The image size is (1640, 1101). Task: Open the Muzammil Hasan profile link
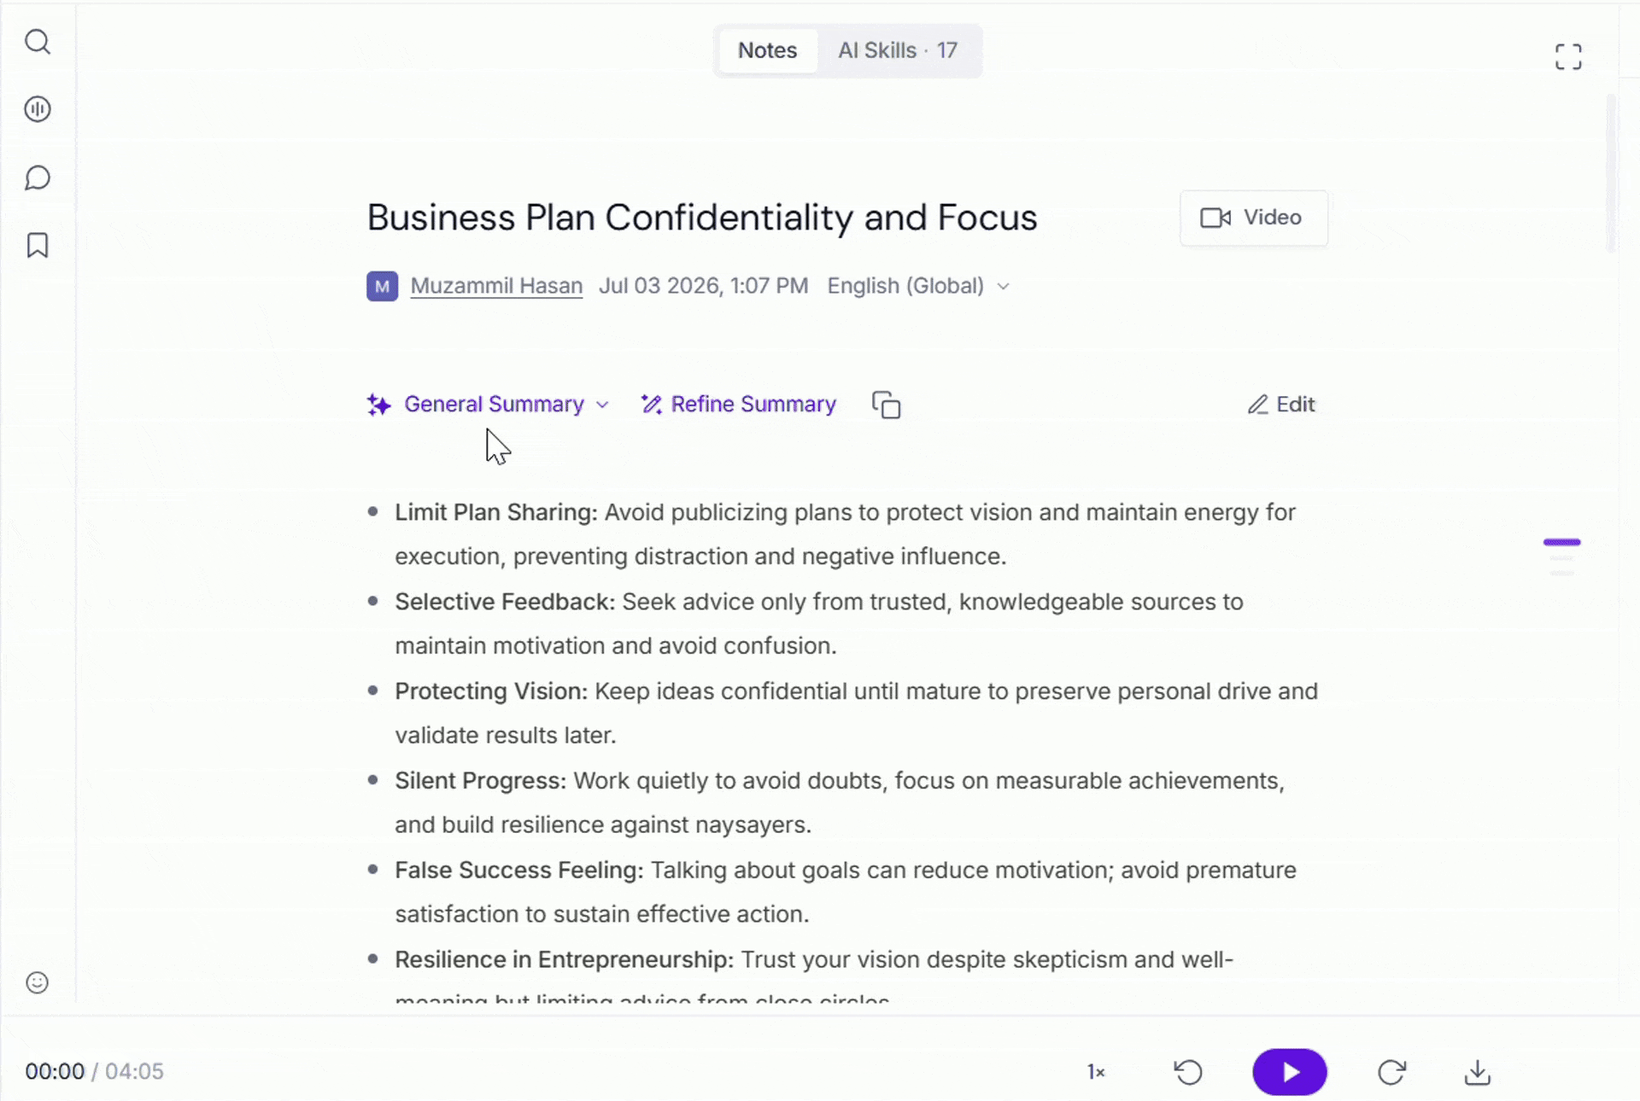click(x=496, y=286)
